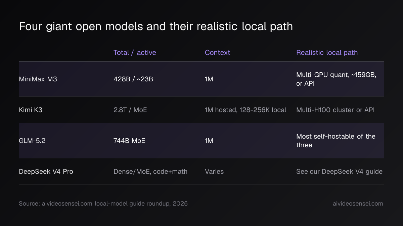Click the 'Kimi K3' row label

31,110
